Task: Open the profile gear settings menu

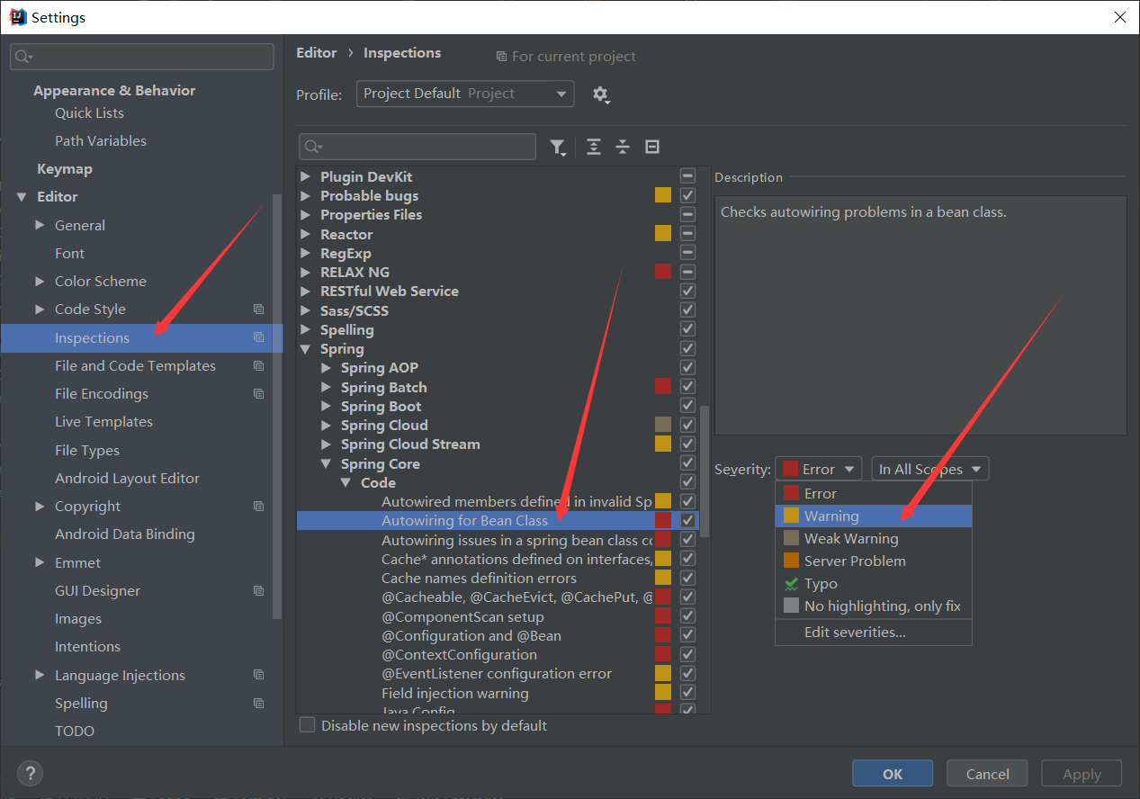Action: (x=601, y=94)
